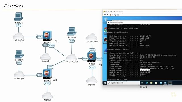The width and height of the screenshot is (182, 102).
Task: Click the DNS Servers 8.8.8.8 line
Action: [128, 74]
